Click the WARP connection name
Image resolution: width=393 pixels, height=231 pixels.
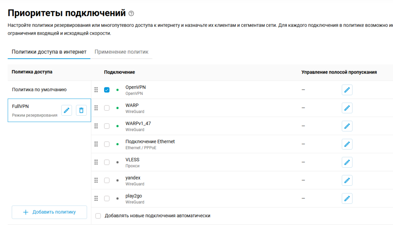[132, 105]
